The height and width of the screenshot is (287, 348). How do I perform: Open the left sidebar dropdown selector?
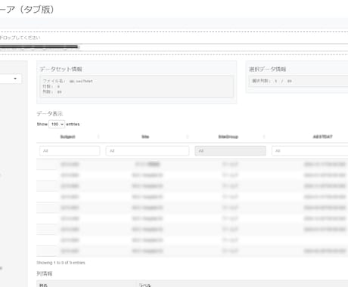coord(10,79)
